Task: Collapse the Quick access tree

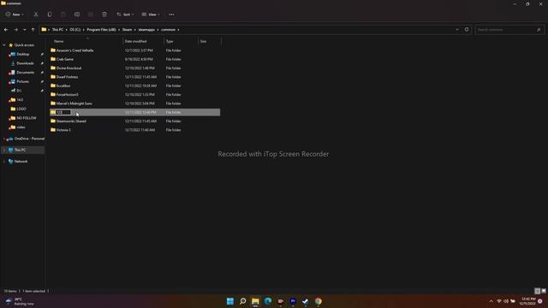Action: pyautogui.click(x=4, y=45)
